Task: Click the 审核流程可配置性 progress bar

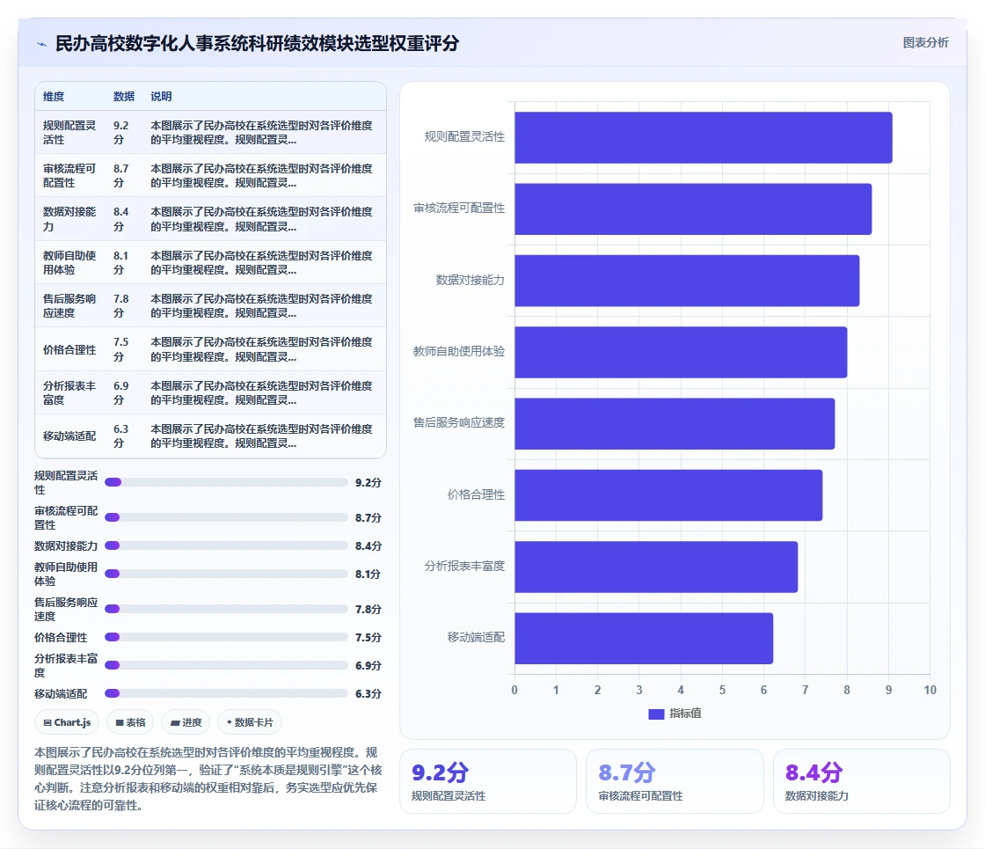Action: (x=226, y=517)
